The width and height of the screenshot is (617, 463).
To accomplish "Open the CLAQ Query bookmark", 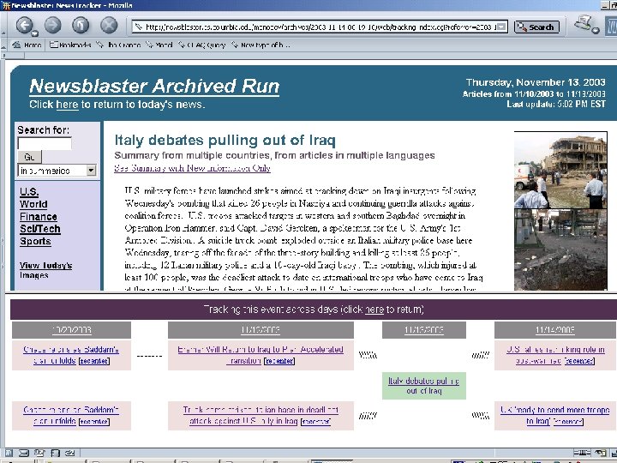I will pos(202,45).
